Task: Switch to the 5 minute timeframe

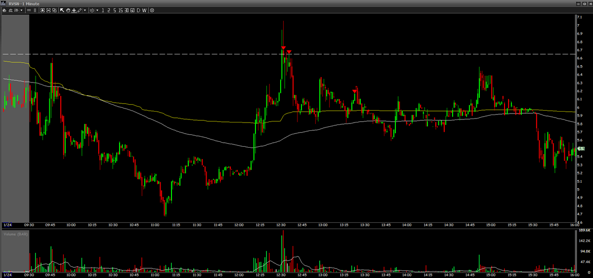Action: click(x=115, y=10)
